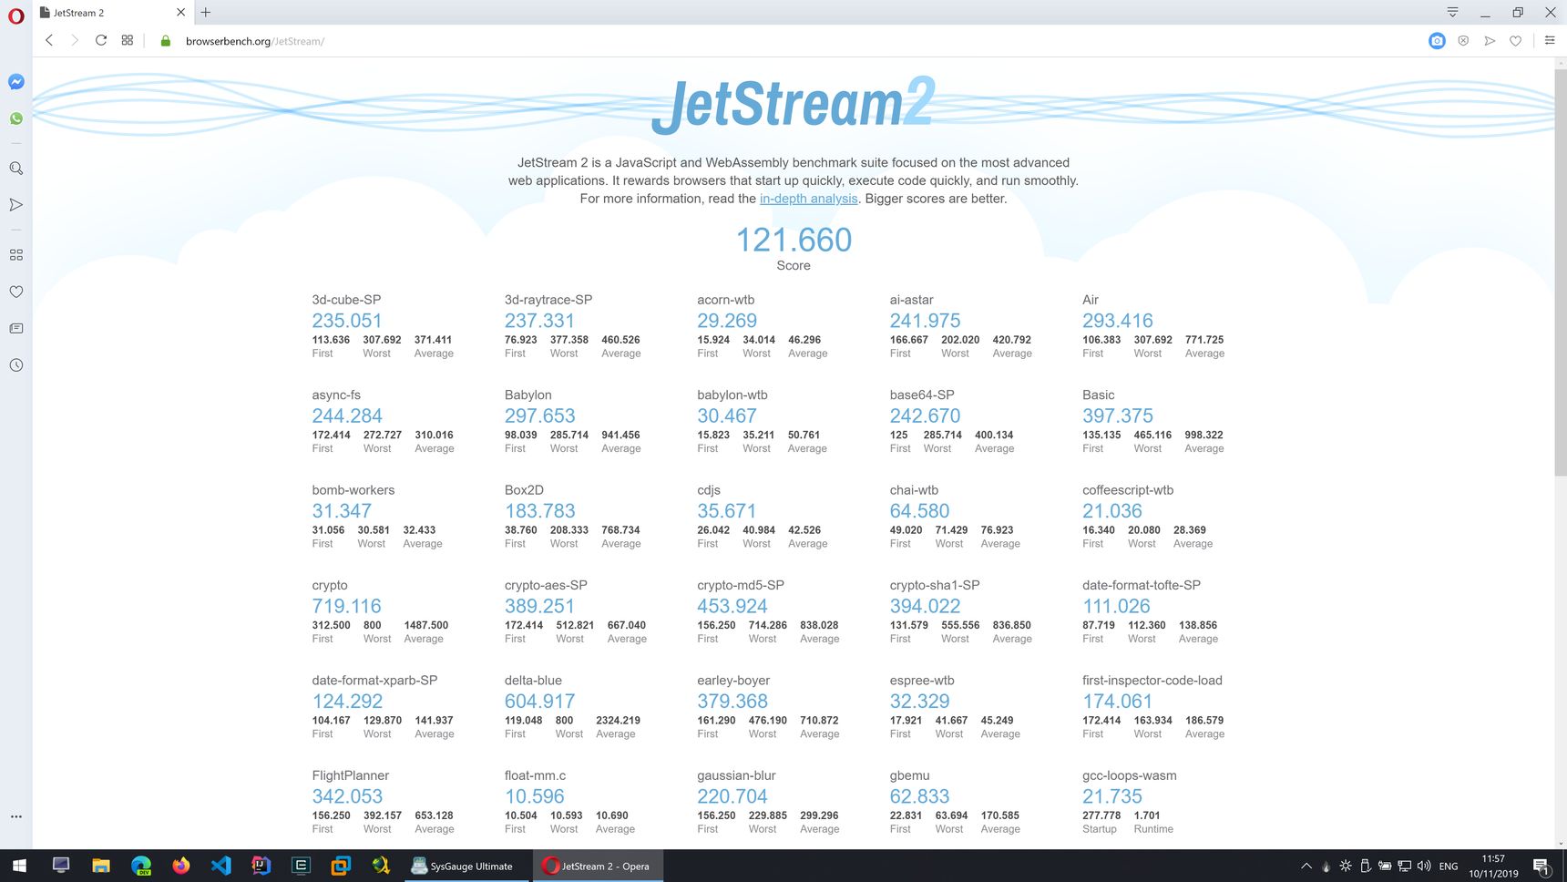Open the taskbar clock showing 11:57
The image size is (1567, 882).
(1493, 866)
